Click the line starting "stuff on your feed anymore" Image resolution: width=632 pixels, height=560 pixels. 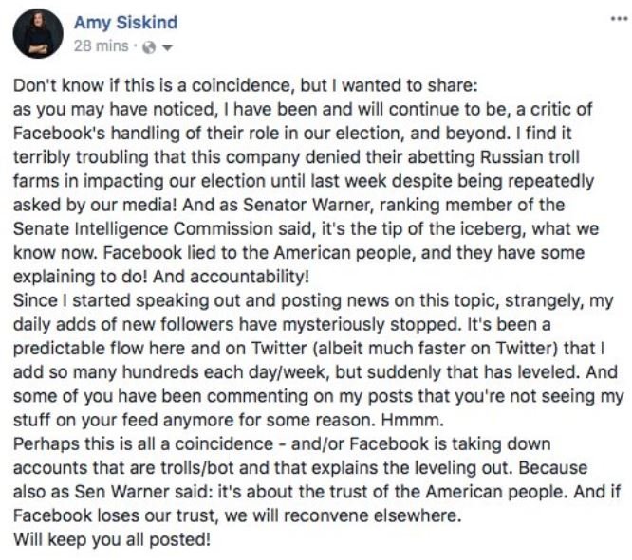coord(229,421)
